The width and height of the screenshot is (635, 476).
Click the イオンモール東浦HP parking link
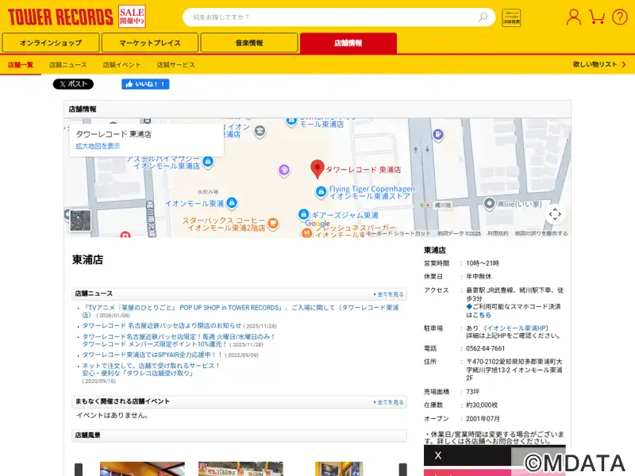pos(517,328)
